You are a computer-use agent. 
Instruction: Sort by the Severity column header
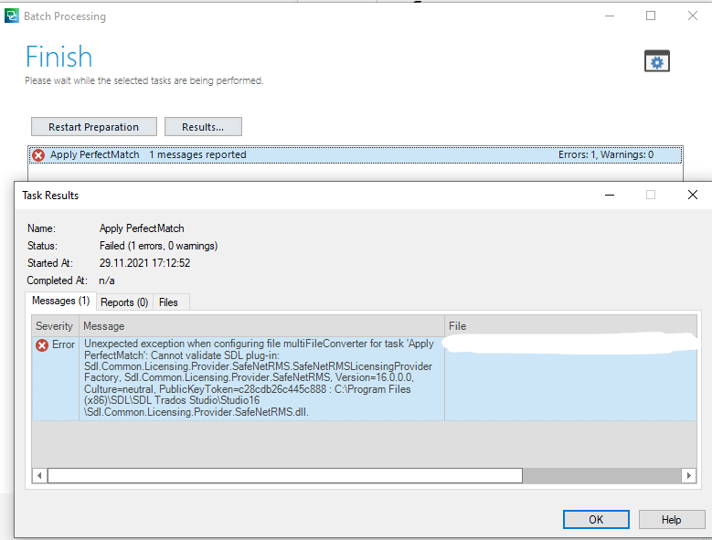pos(55,326)
